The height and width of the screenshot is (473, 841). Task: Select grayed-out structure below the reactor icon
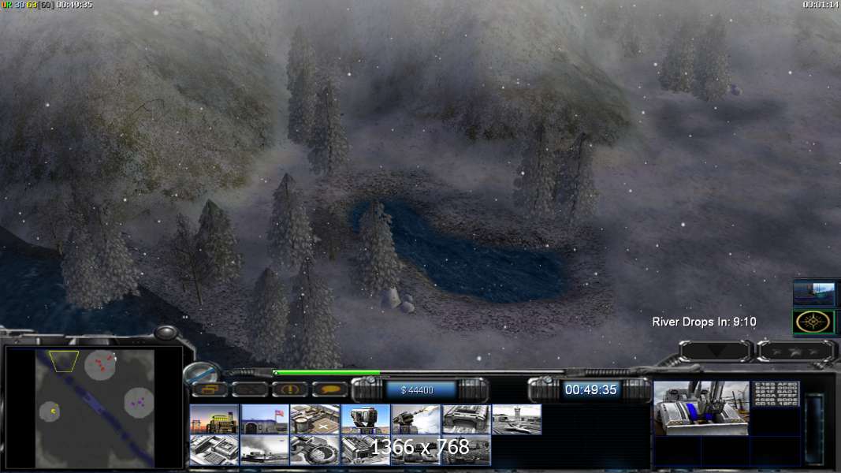pyautogui.click(x=214, y=450)
